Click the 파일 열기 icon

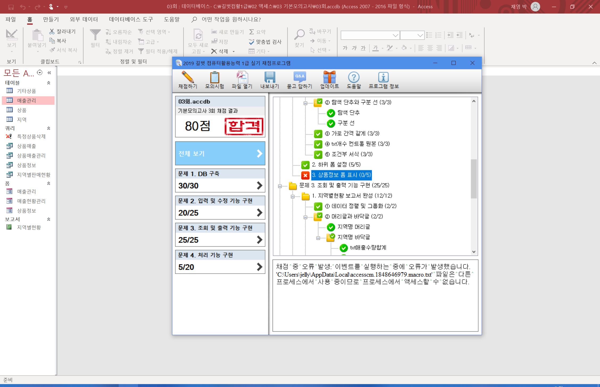pos(242,78)
